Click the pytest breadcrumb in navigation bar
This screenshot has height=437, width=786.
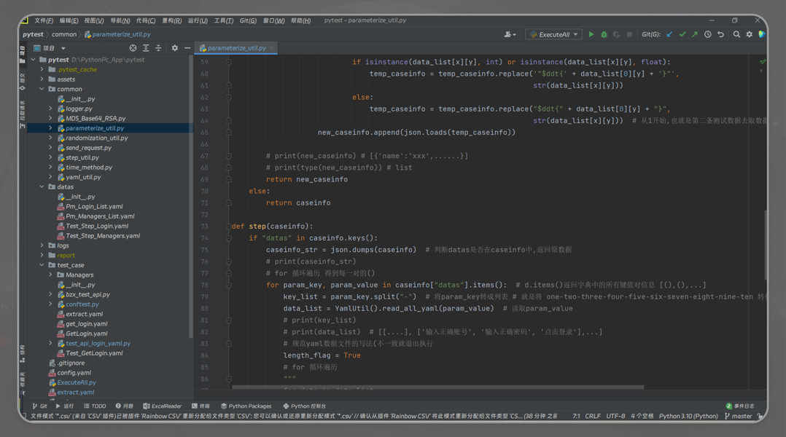click(33, 34)
